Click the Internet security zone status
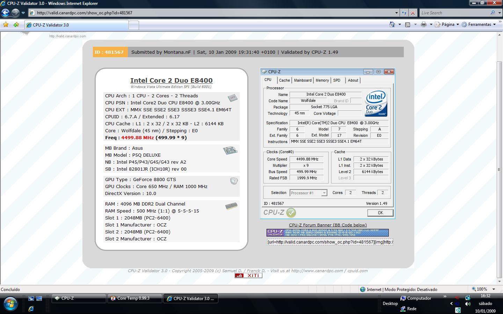Image resolution: width=503 pixels, height=314 pixels. coord(399,289)
